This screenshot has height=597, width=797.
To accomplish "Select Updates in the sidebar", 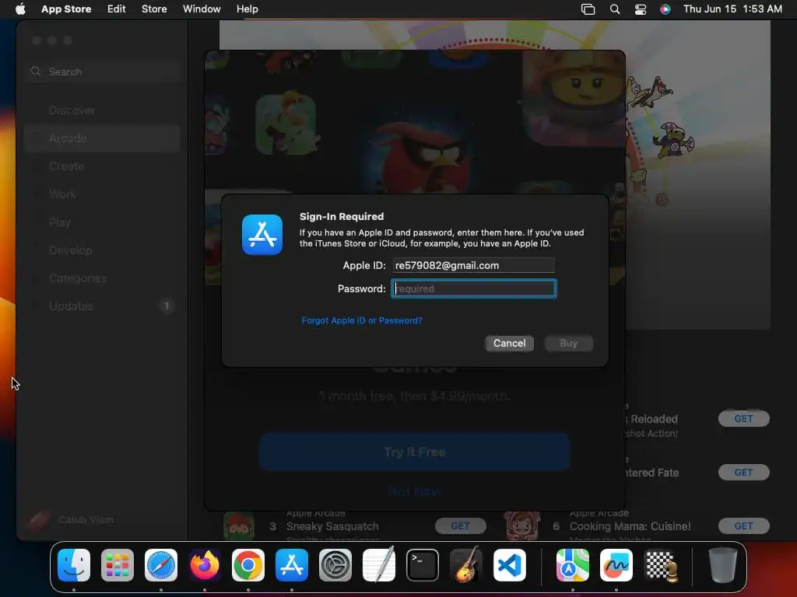I will [x=102, y=305].
